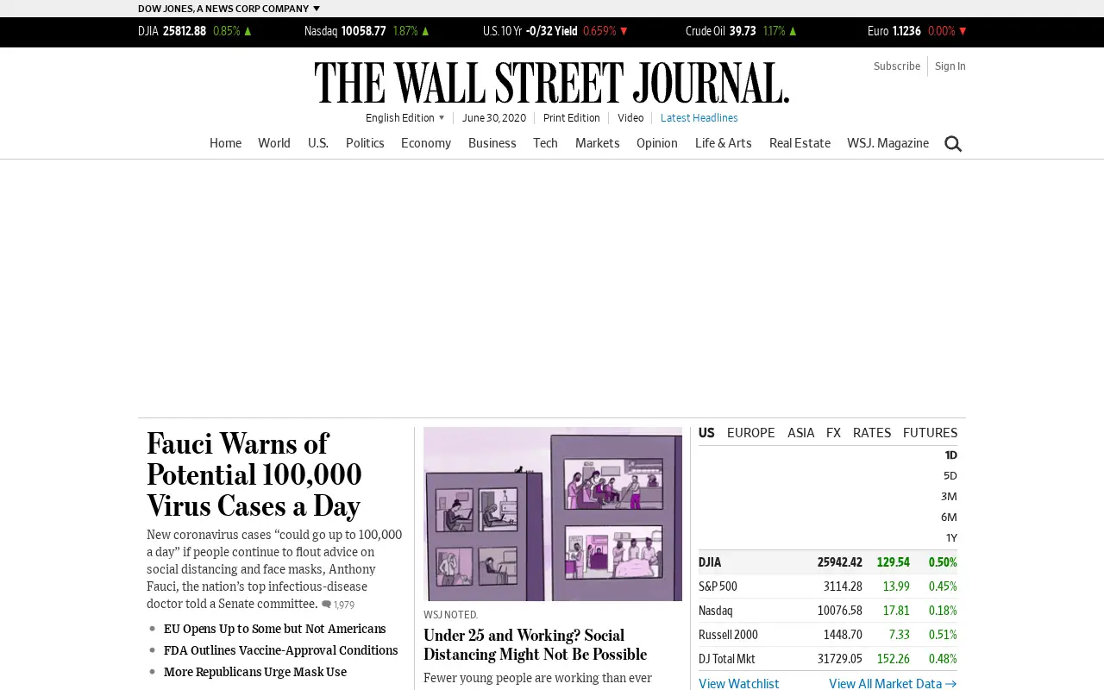Select the RATES markets tab
Viewport: 1104px width, 690px height.
[x=872, y=433]
